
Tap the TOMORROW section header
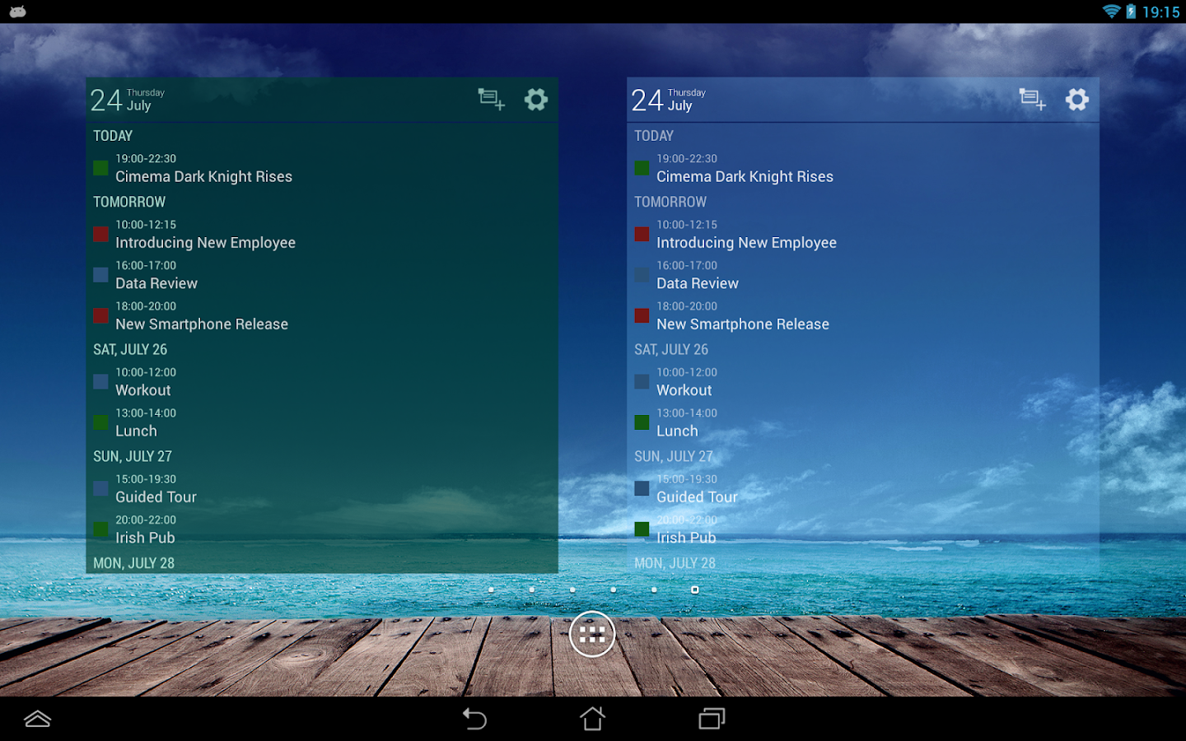click(128, 201)
